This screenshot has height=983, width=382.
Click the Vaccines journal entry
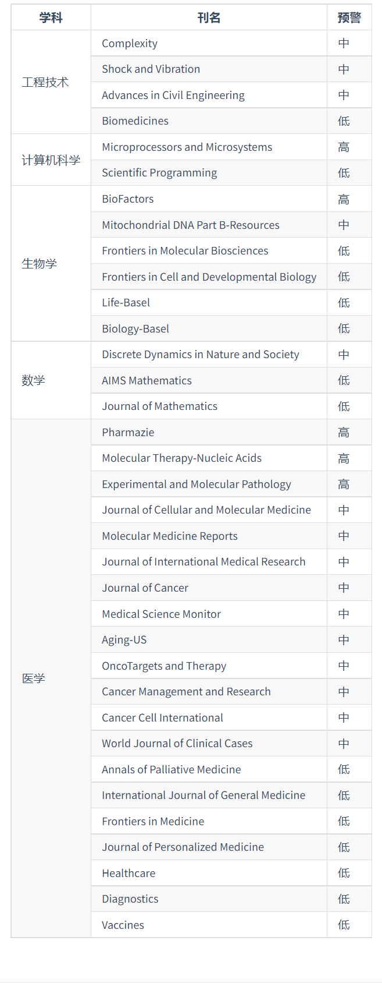click(123, 925)
